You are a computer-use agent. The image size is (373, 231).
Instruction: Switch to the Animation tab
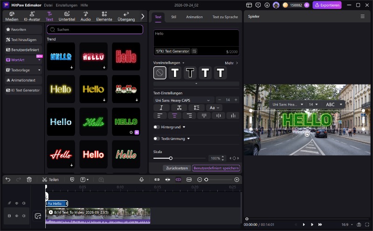tap(194, 17)
